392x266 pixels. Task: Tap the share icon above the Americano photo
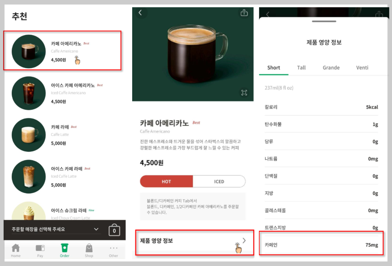click(244, 13)
